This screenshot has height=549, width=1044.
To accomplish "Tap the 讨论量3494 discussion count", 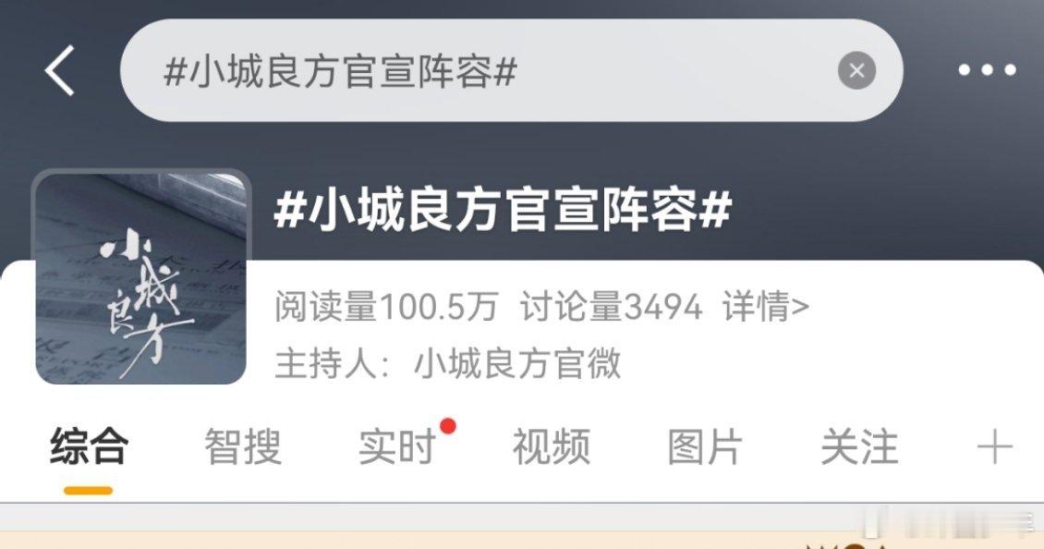I will pyautogui.click(x=611, y=307).
